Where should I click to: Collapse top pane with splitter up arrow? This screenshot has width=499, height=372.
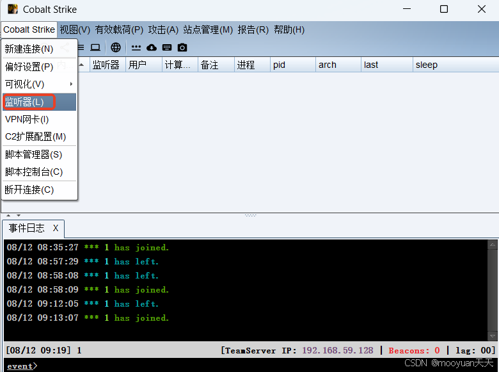click(x=8, y=216)
